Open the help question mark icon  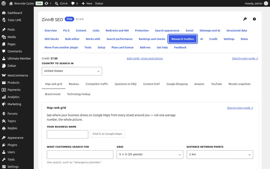(254, 19)
